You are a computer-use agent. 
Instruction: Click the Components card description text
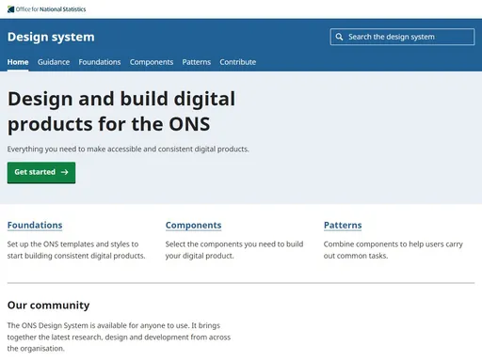click(x=234, y=250)
